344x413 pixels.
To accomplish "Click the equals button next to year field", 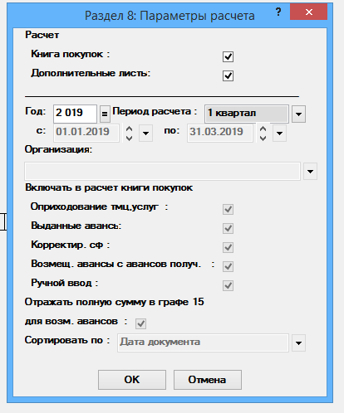I will 105,114.
